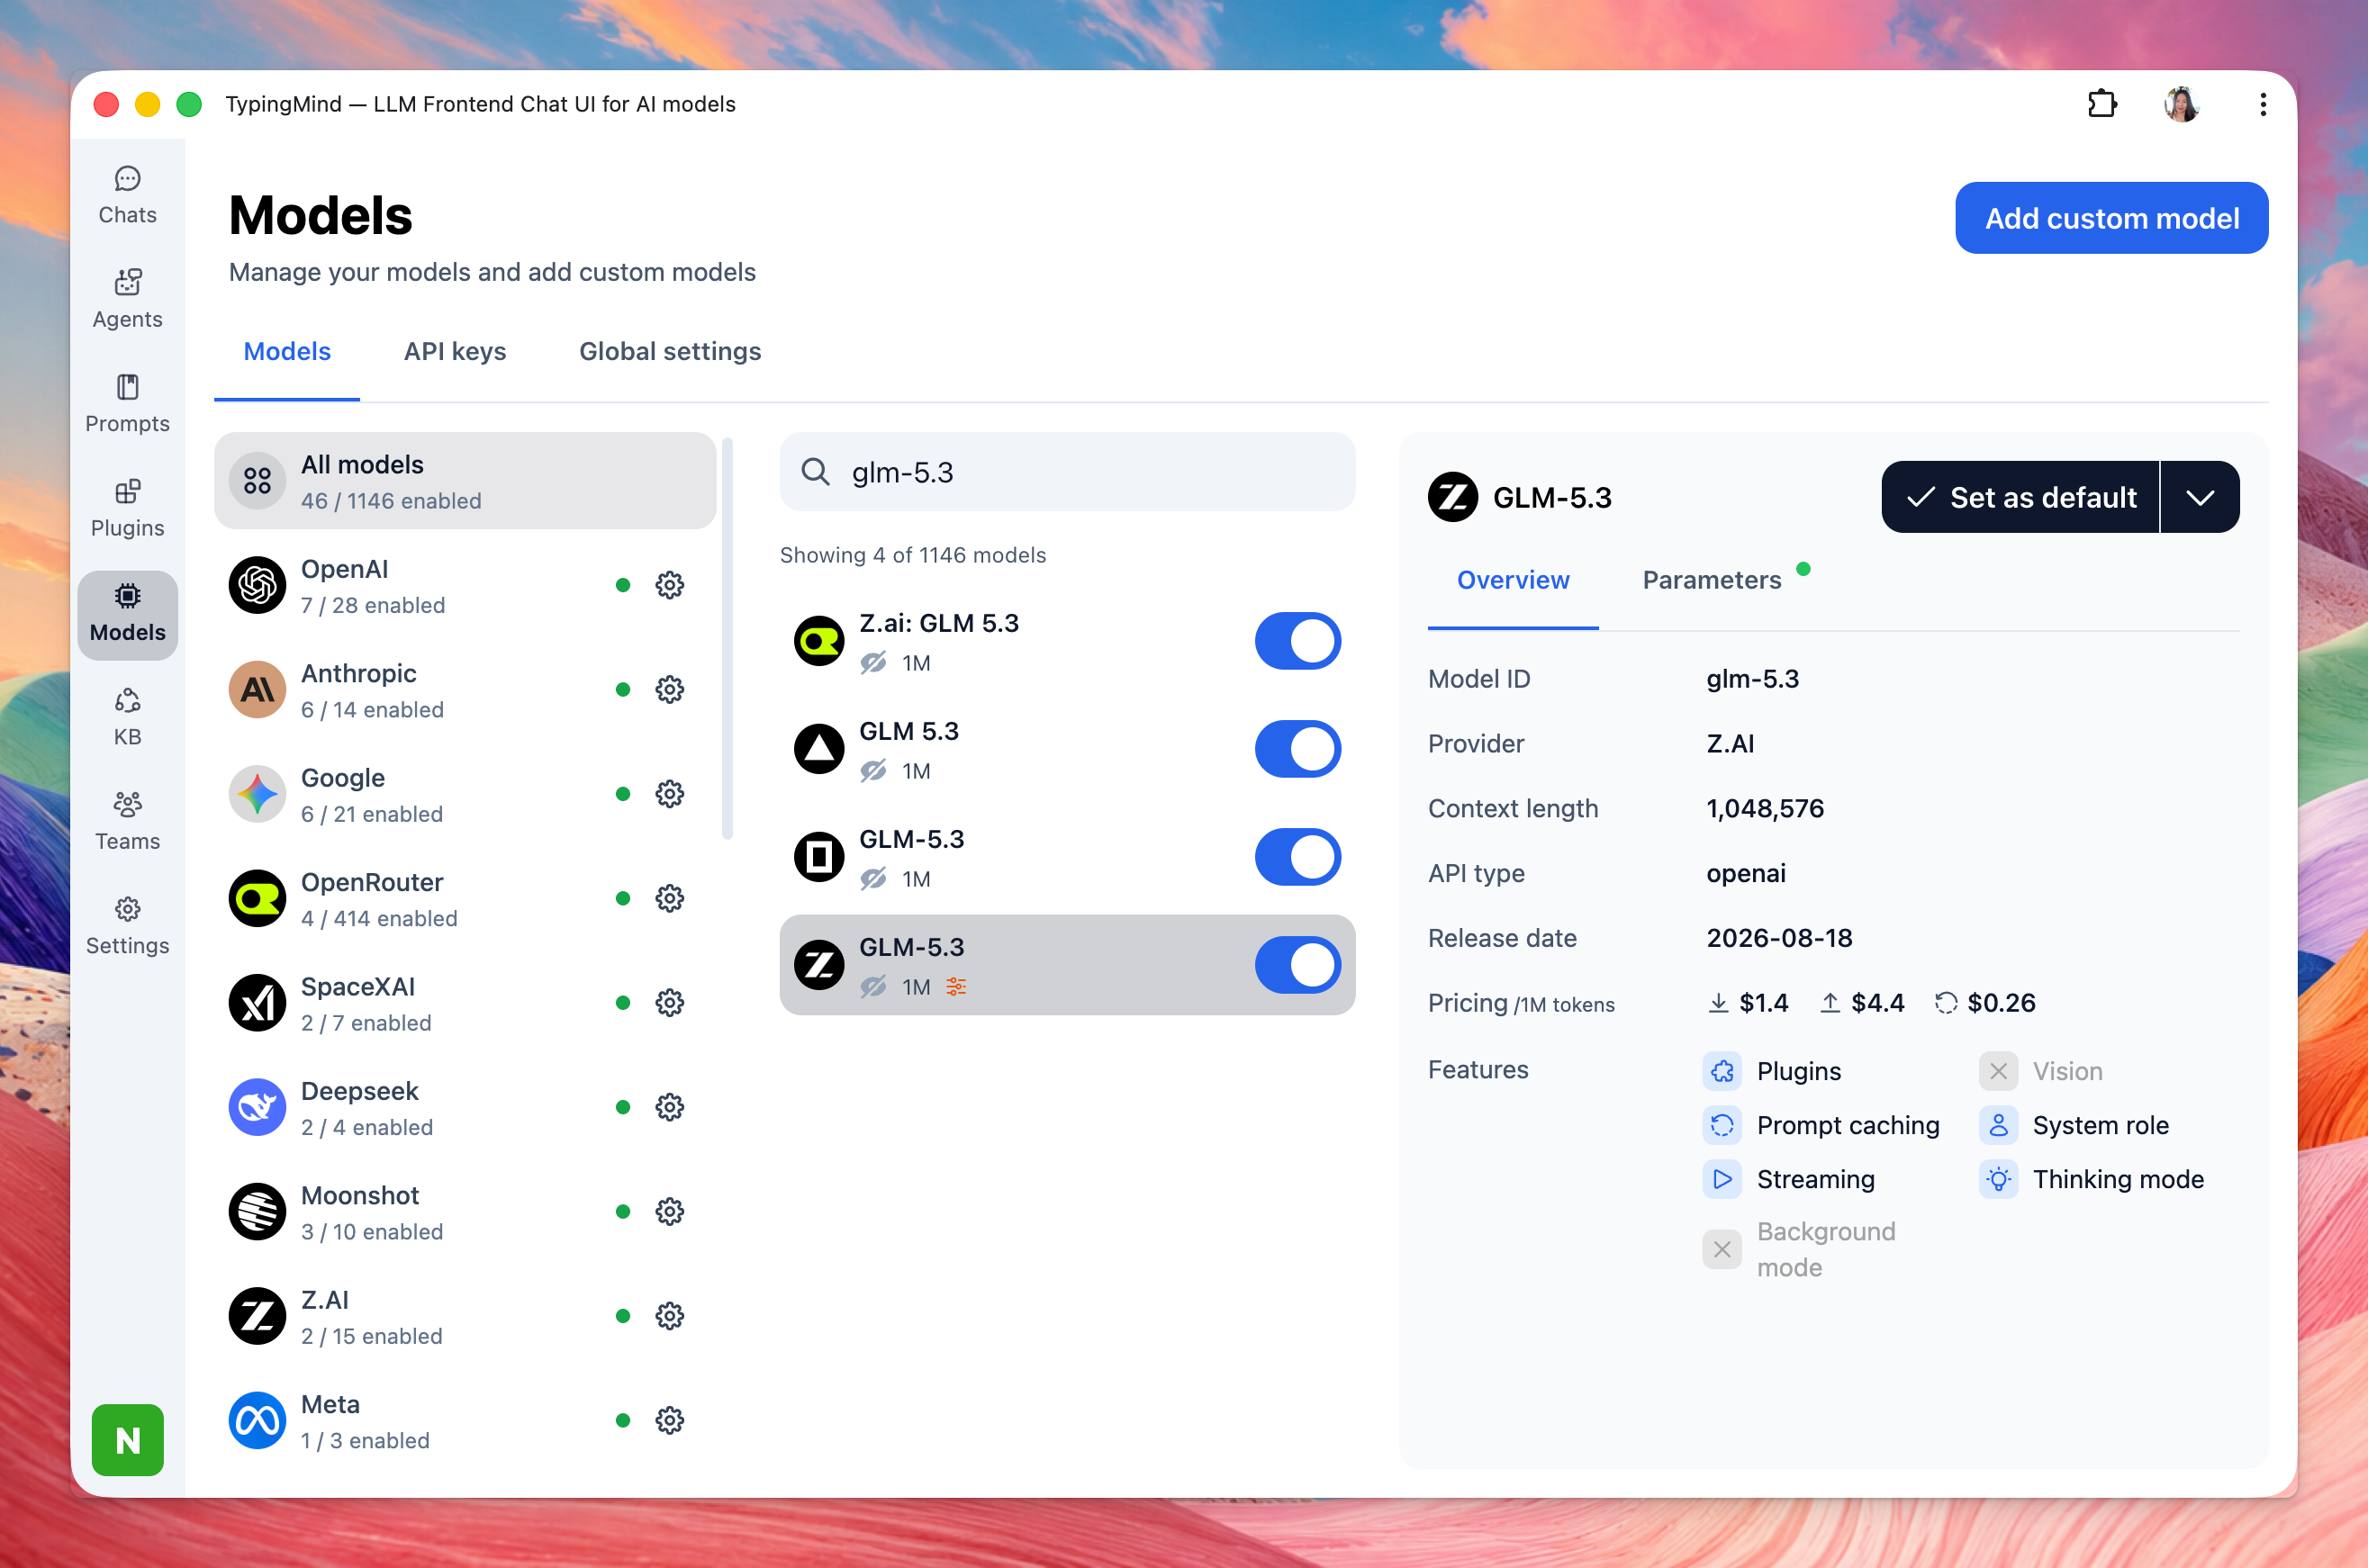Click the System role feature icon
Image resolution: width=2368 pixels, height=1568 pixels.
(1998, 1125)
